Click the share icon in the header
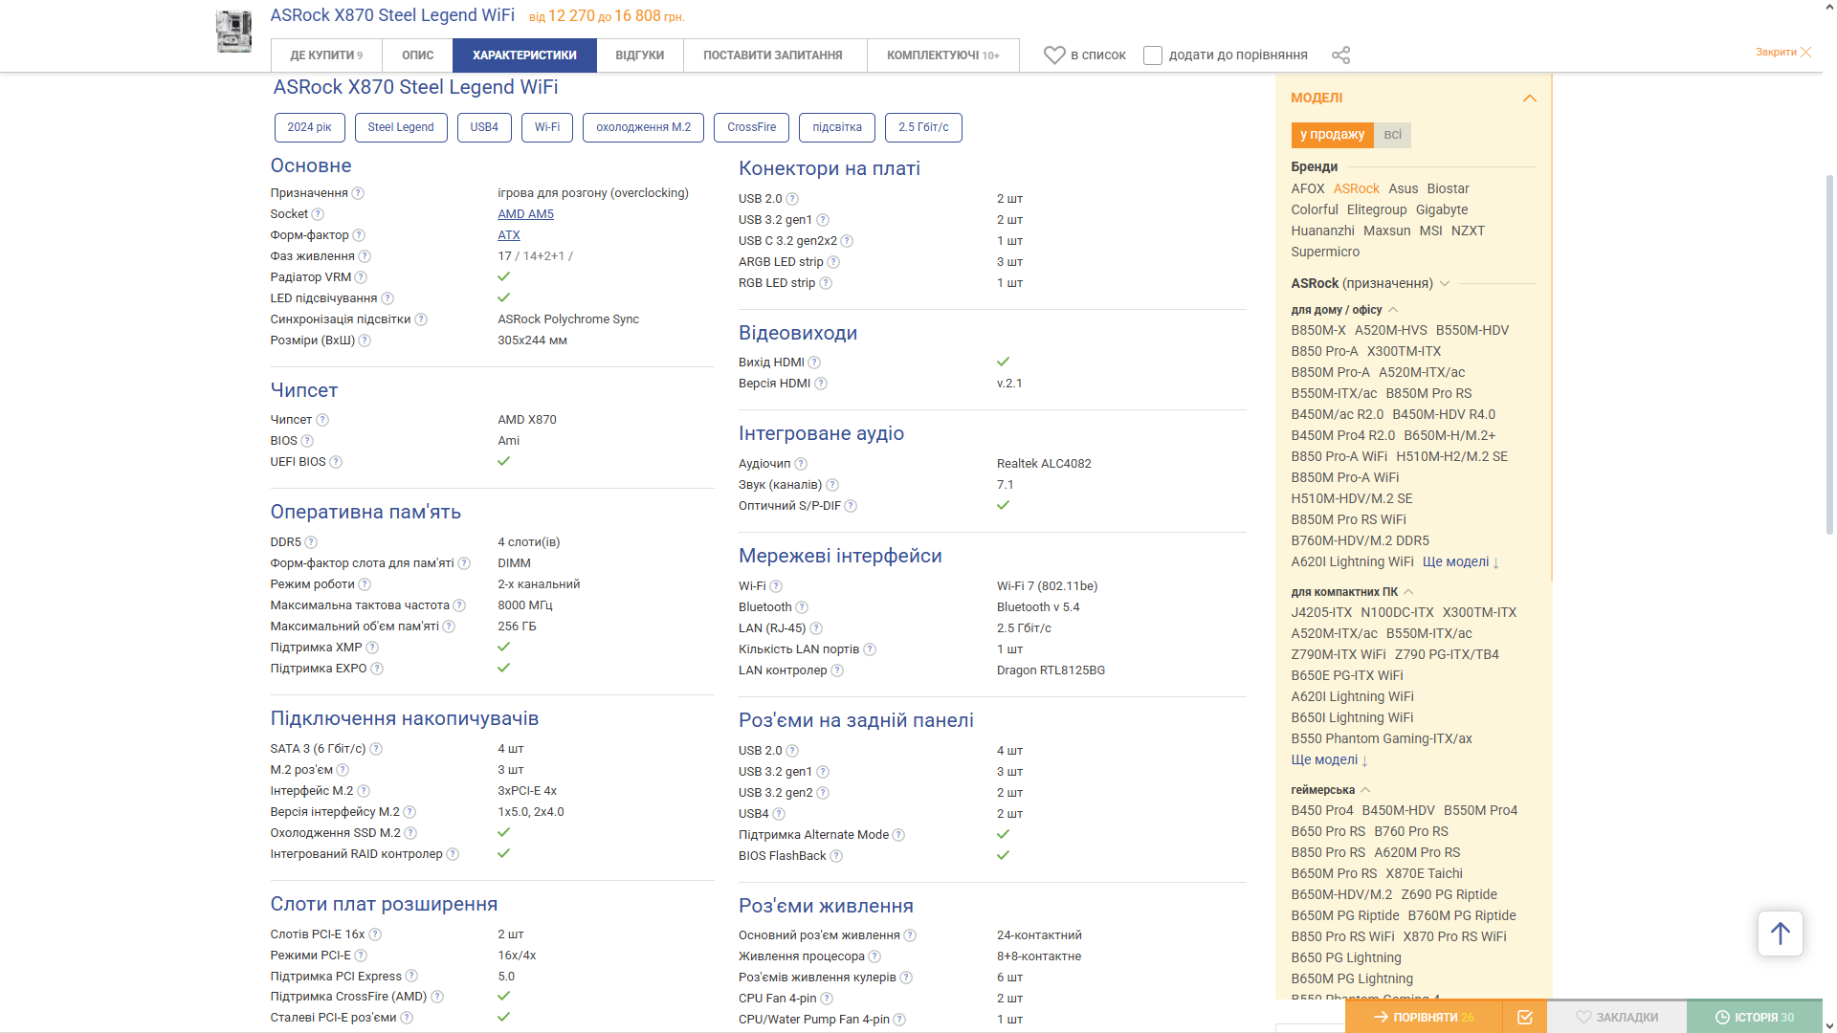Screen dimensions: 1837x1033 (x=1340, y=55)
